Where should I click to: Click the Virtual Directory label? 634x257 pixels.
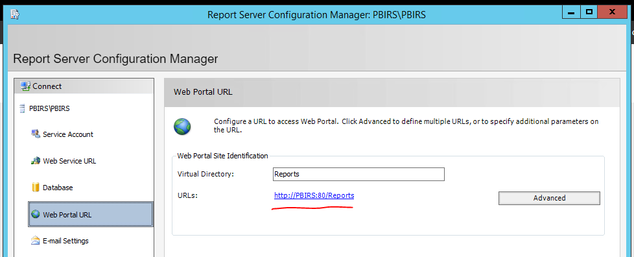pos(205,174)
